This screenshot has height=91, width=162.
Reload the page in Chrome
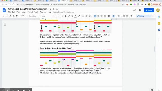coord(10,5)
